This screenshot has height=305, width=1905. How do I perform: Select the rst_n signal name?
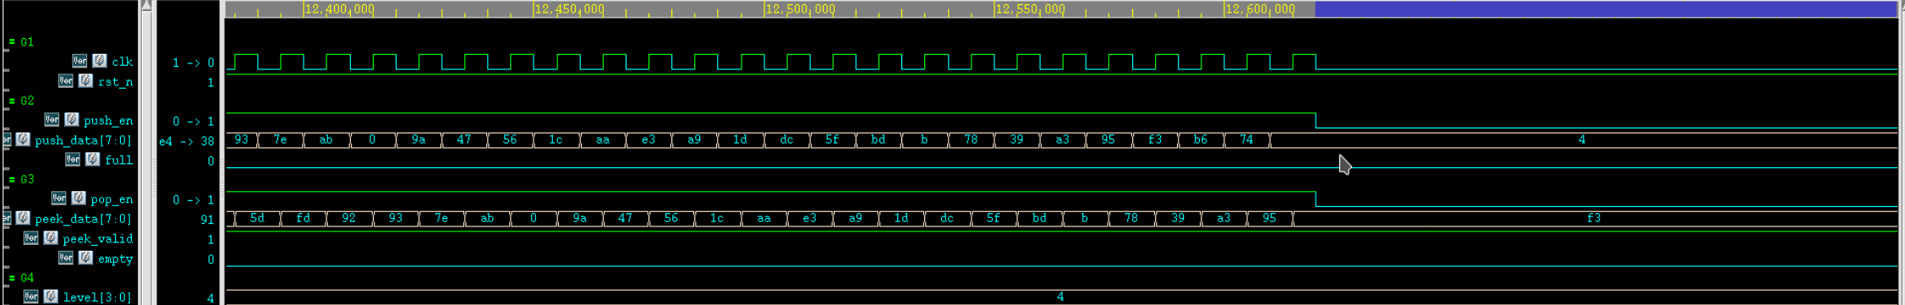116,82
